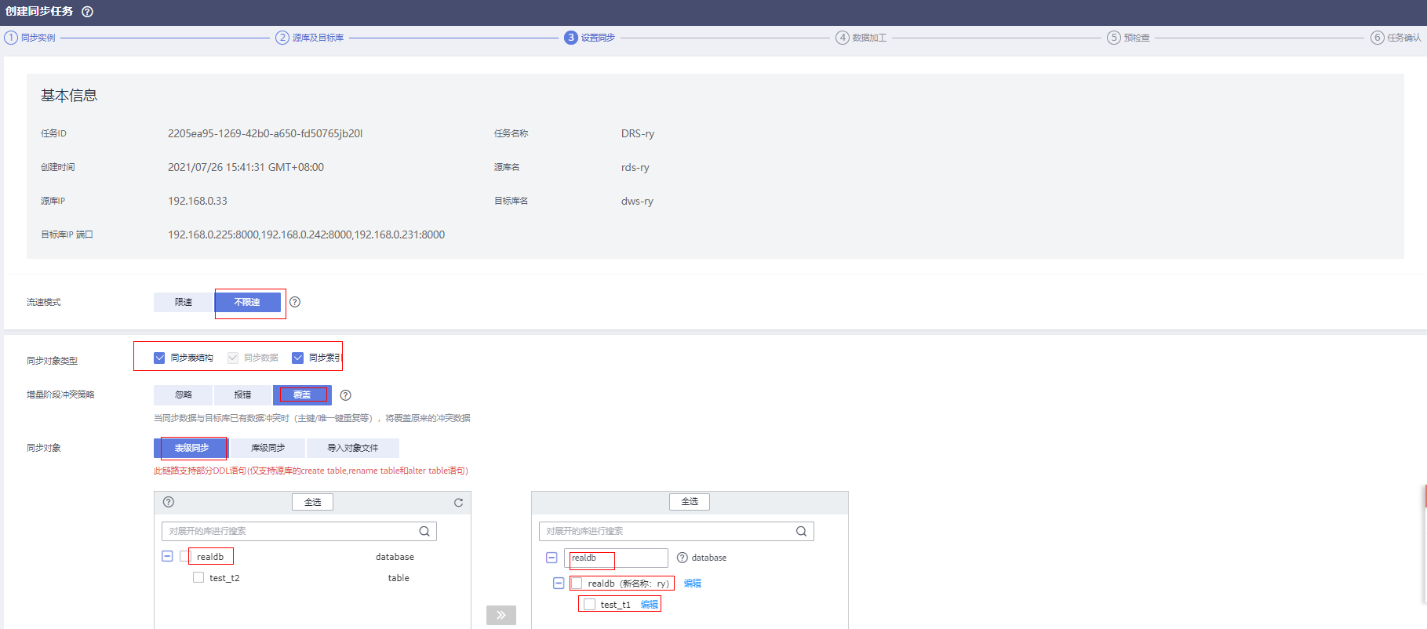The height and width of the screenshot is (629, 1427).
Task: Select test_t2 table row label
Action: point(224,578)
